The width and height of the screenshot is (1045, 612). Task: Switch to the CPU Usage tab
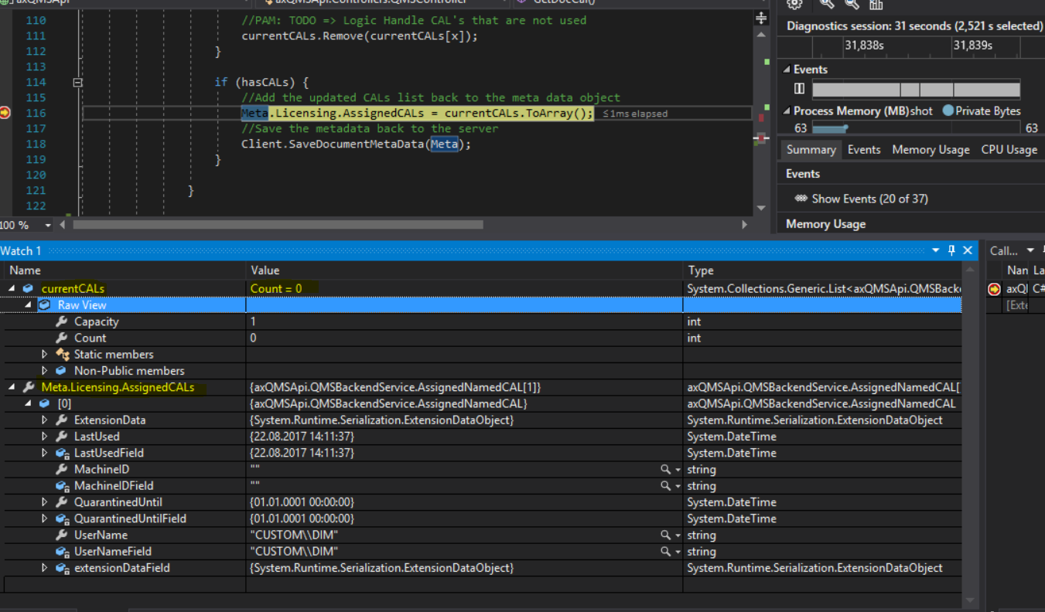pyautogui.click(x=1009, y=150)
